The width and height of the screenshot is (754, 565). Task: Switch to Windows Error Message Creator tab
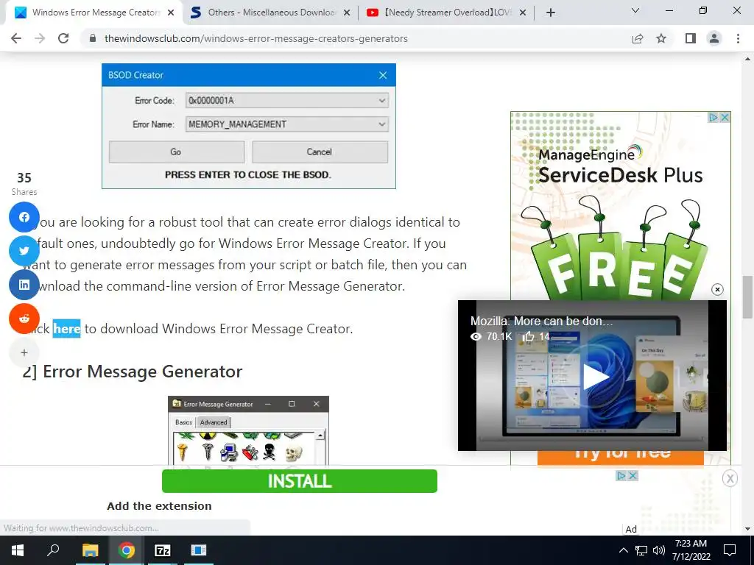[x=94, y=13]
